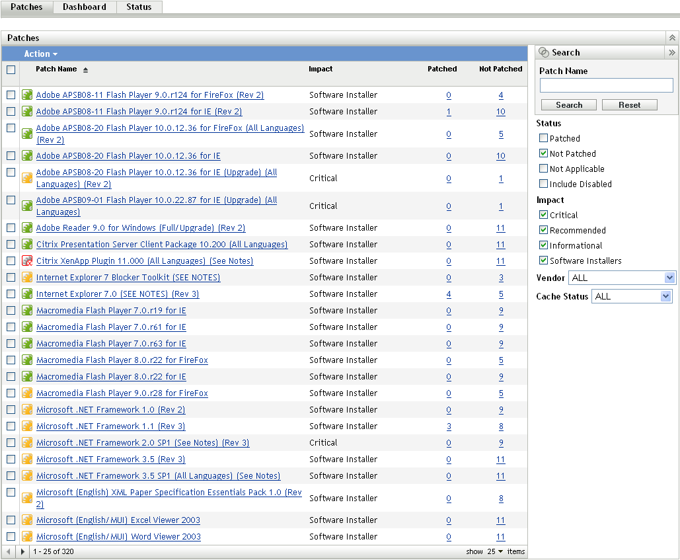Uncheck the Informational impact filter
The image size is (680, 560).
pos(543,245)
